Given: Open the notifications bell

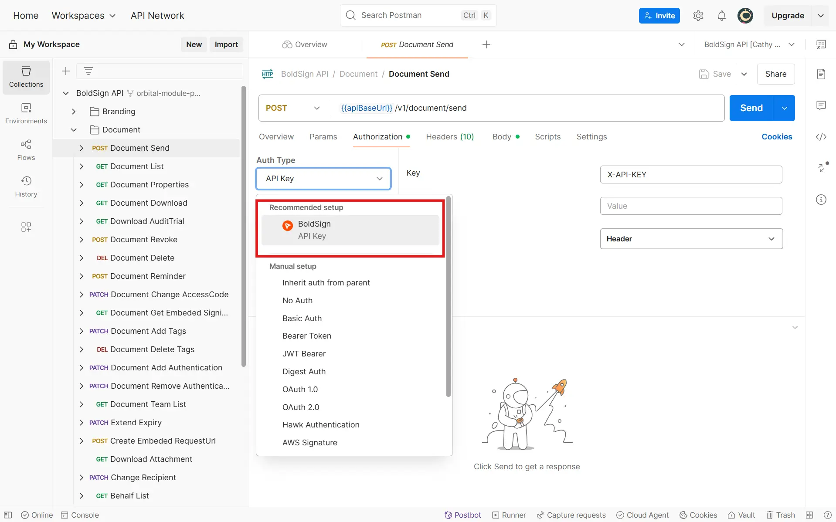Looking at the screenshot, I should click(722, 16).
